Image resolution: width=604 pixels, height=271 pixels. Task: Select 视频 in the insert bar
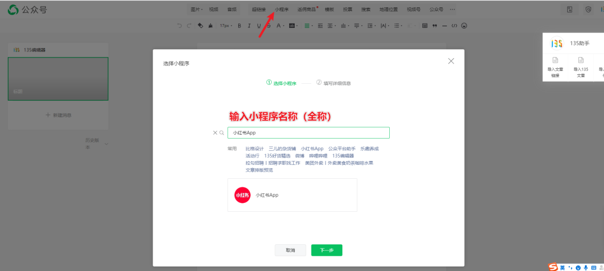214,9
